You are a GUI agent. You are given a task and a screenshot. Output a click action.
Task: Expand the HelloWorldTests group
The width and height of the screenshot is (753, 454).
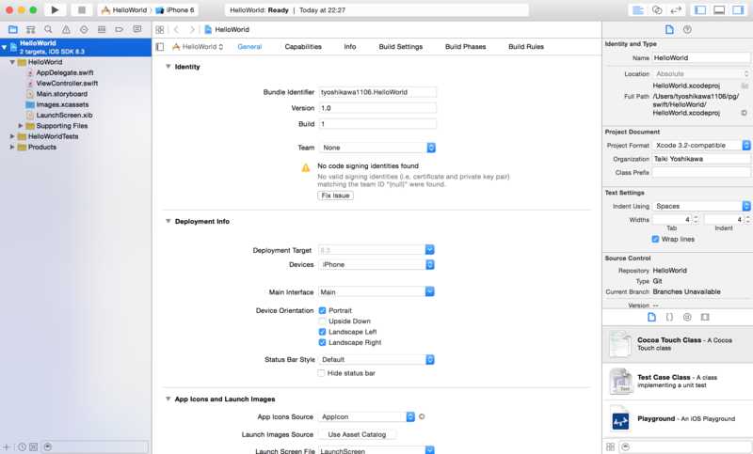[12, 136]
